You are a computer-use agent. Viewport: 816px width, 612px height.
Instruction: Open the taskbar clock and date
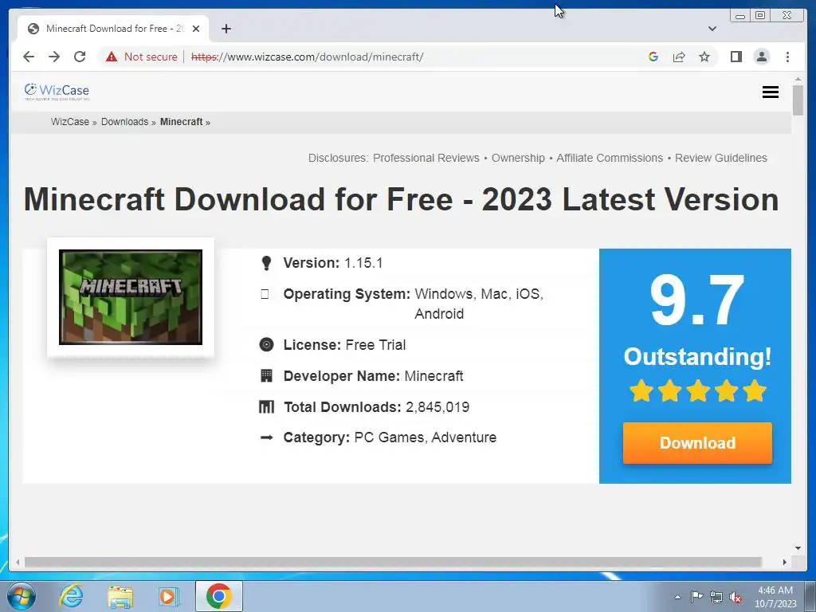click(x=775, y=597)
